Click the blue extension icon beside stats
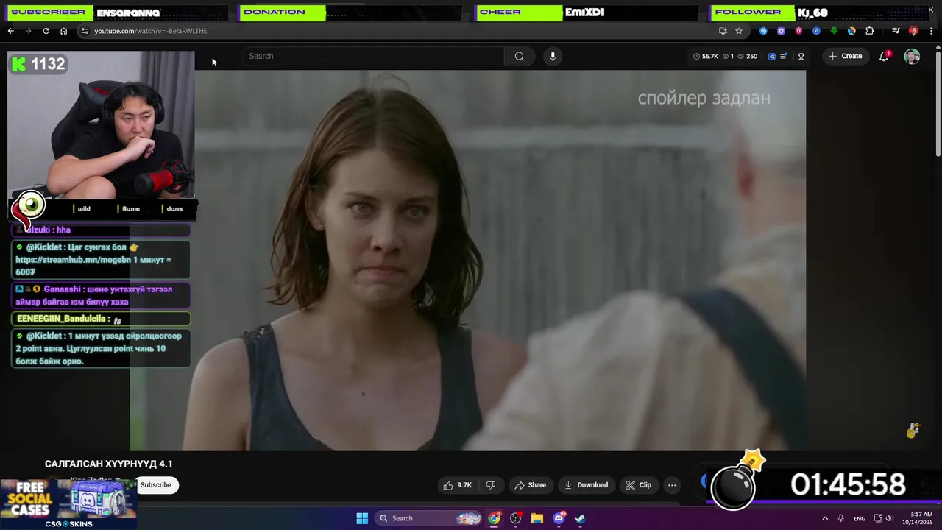The height and width of the screenshot is (530, 942). click(x=772, y=56)
